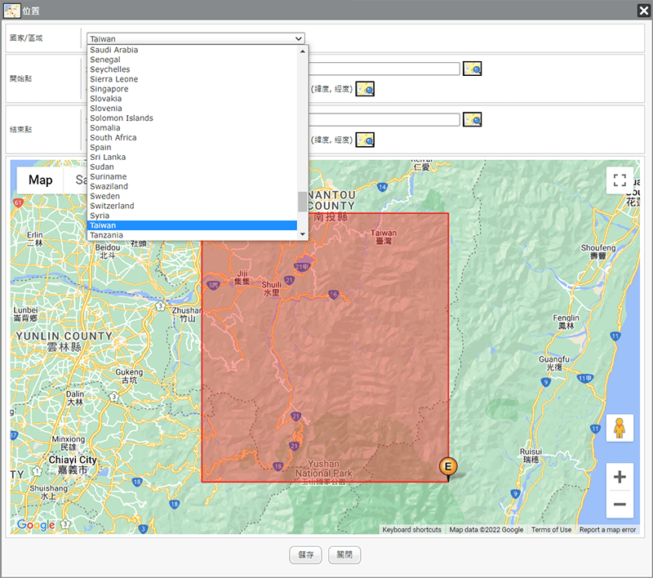Click Report a map error link
The height and width of the screenshot is (578, 653).
click(607, 530)
